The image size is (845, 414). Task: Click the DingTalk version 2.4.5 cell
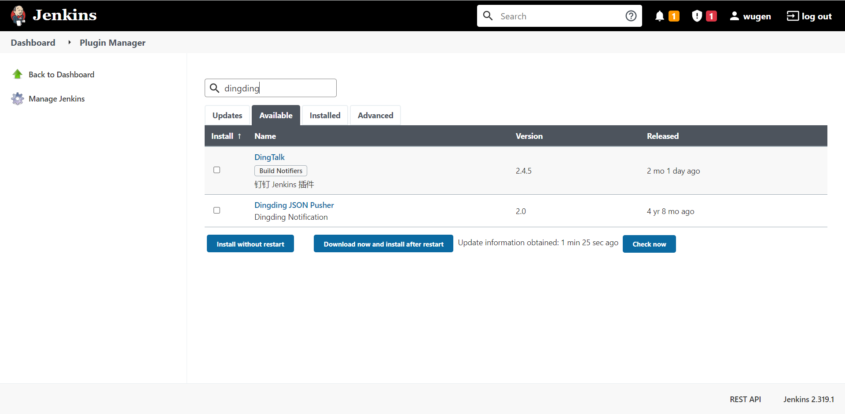(524, 171)
